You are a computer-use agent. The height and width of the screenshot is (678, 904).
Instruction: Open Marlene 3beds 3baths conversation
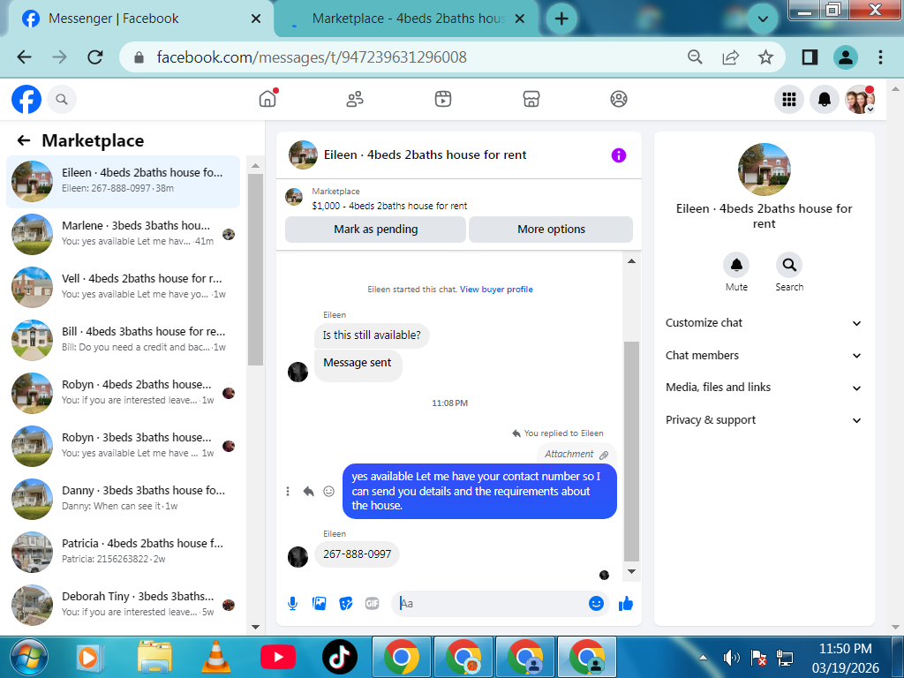coord(124,234)
